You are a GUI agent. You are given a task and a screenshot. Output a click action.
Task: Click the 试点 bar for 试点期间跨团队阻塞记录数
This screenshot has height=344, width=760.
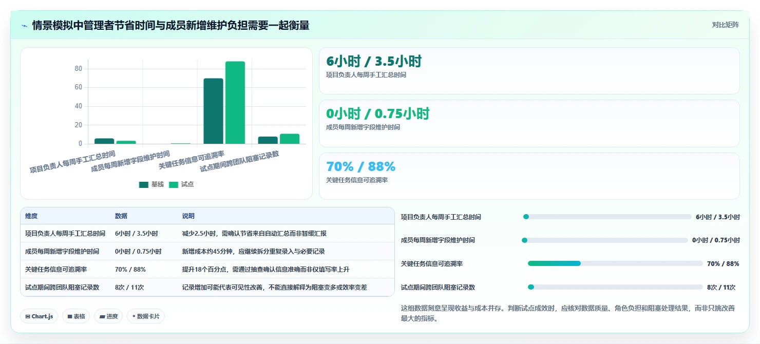pyautogui.click(x=290, y=139)
